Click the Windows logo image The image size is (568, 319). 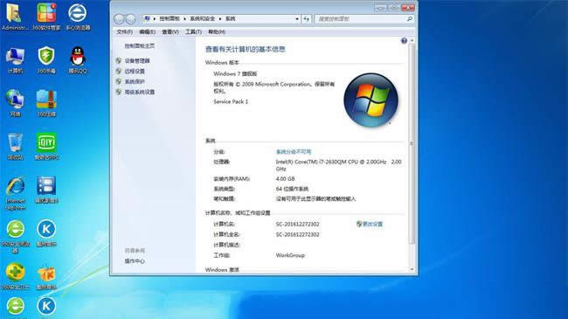371,100
